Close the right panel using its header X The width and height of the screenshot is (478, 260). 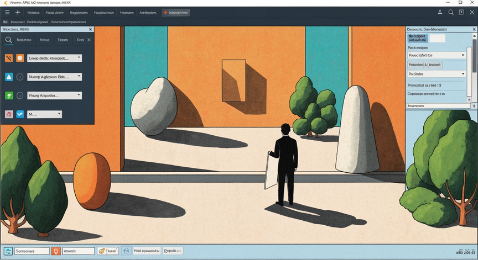click(474, 29)
